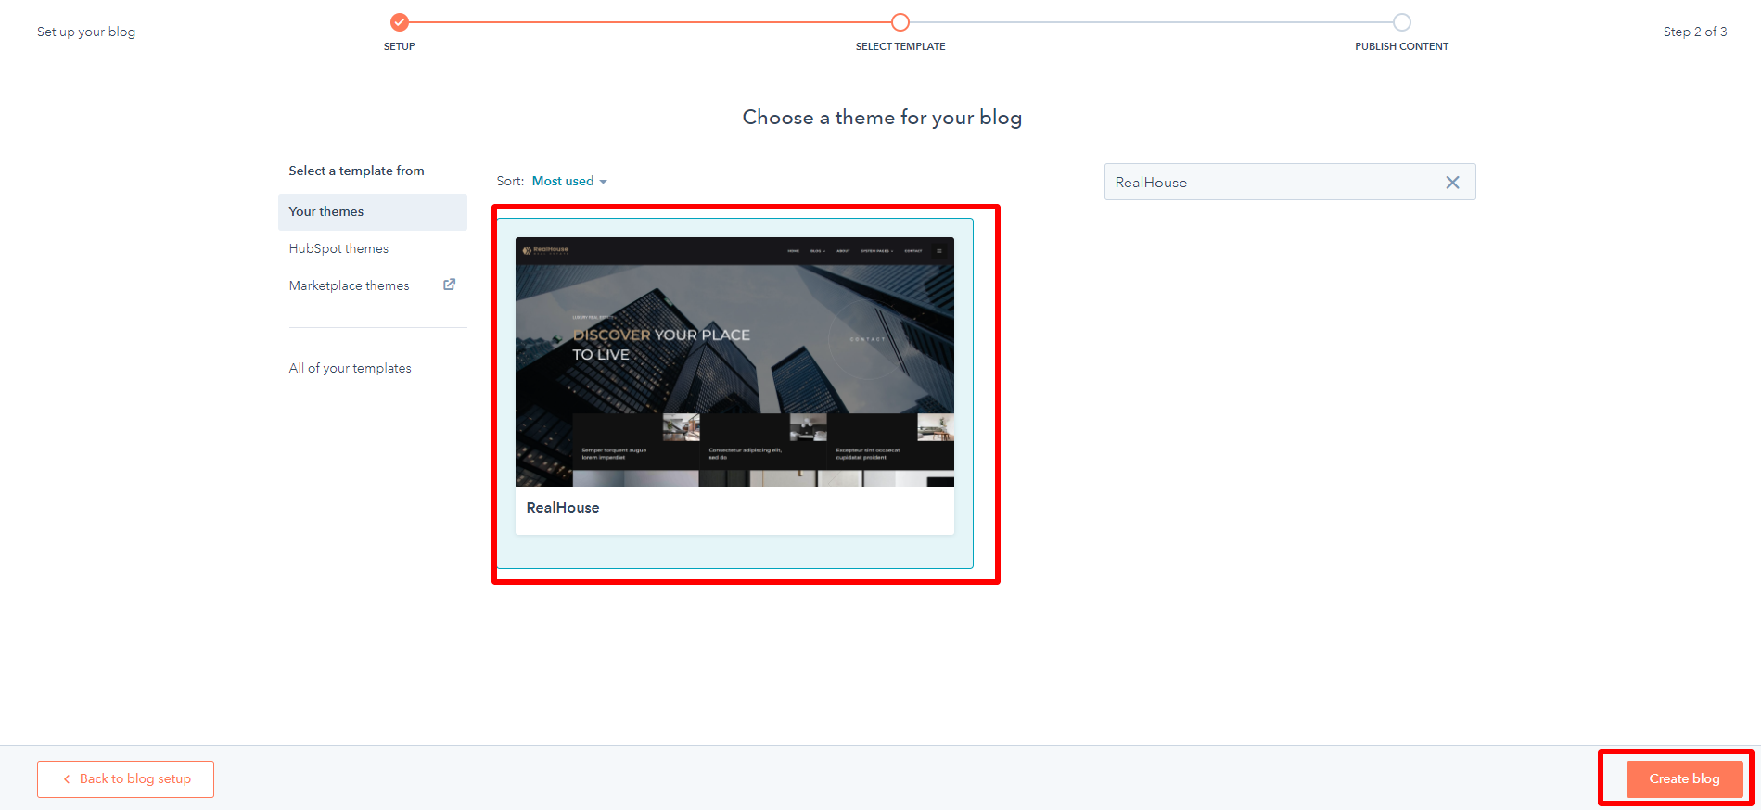This screenshot has height=810, width=1761.
Task: Click the Set up your blog title
Action: (x=86, y=32)
